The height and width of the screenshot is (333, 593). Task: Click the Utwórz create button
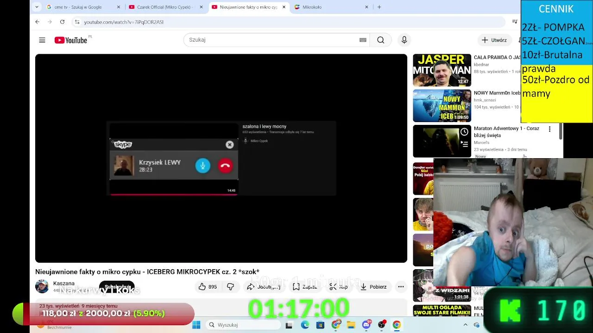[x=494, y=40]
